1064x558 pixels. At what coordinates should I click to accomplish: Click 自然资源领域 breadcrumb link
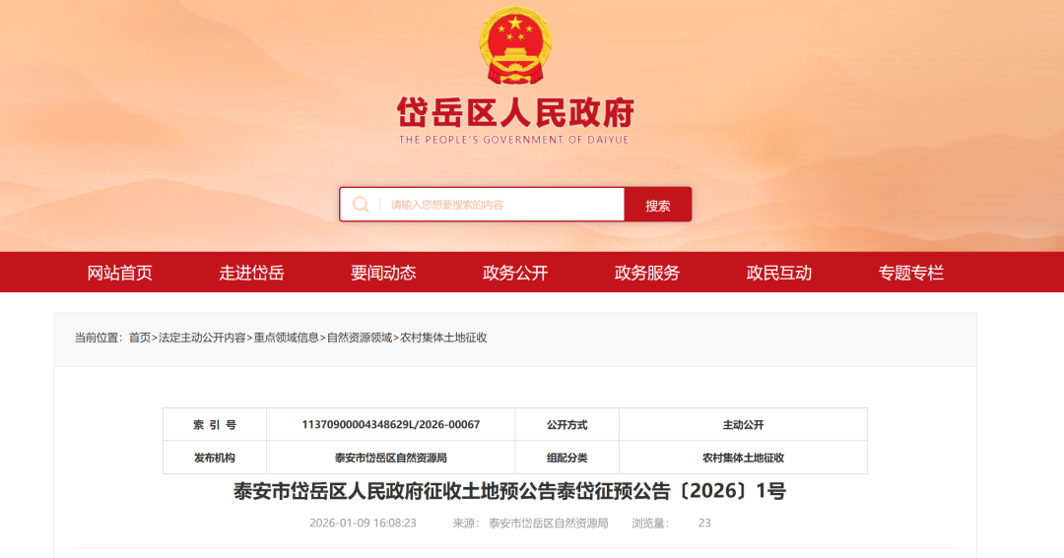pyautogui.click(x=360, y=338)
